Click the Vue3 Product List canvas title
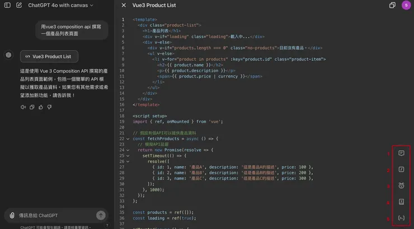Viewport: 414px width, 229px height. pos(154,5)
